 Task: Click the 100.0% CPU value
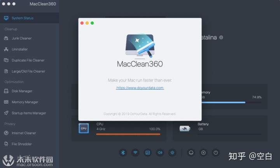pyautogui.click(x=155, y=129)
